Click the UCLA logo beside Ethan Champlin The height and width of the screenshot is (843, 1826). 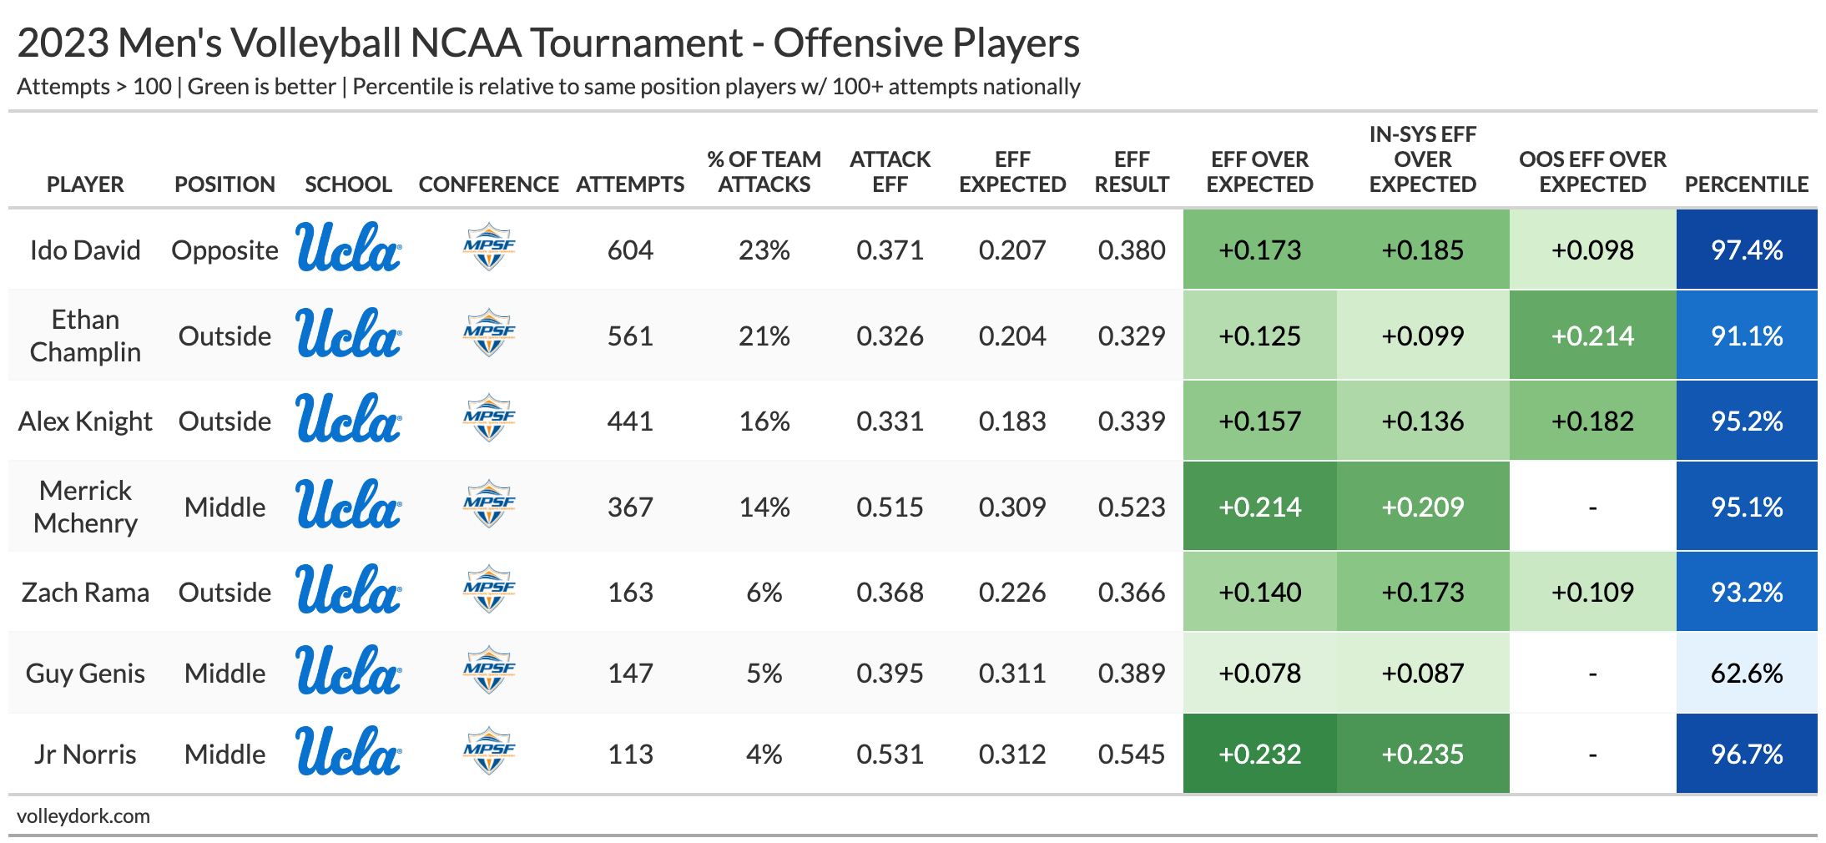point(349,334)
